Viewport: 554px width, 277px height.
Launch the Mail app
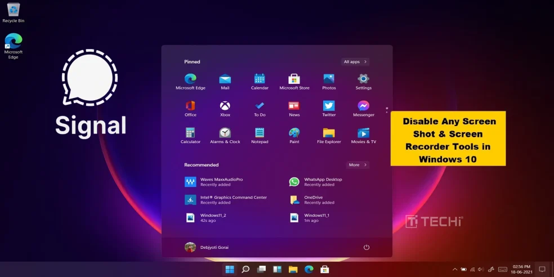(x=225, y=79)
